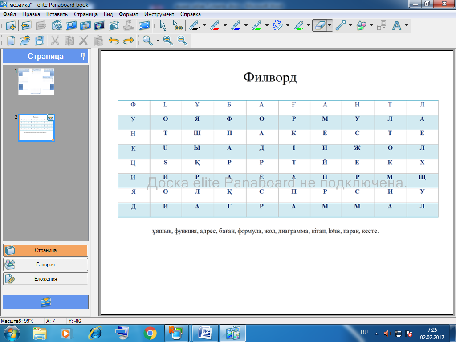Select page 2 thumbnail
This screenshot has width=456, height=342.
coord(36,127)
